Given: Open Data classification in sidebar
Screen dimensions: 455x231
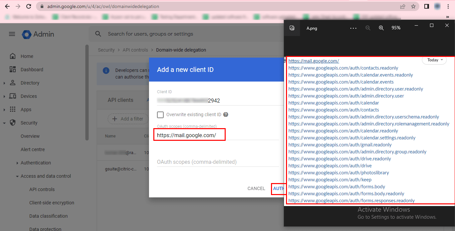Looking at the screenshot, I should 48,216.
